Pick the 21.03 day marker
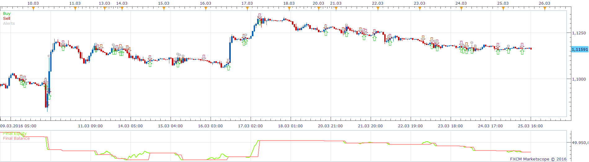This screenshot has width=589, height=162. (336, 8)
